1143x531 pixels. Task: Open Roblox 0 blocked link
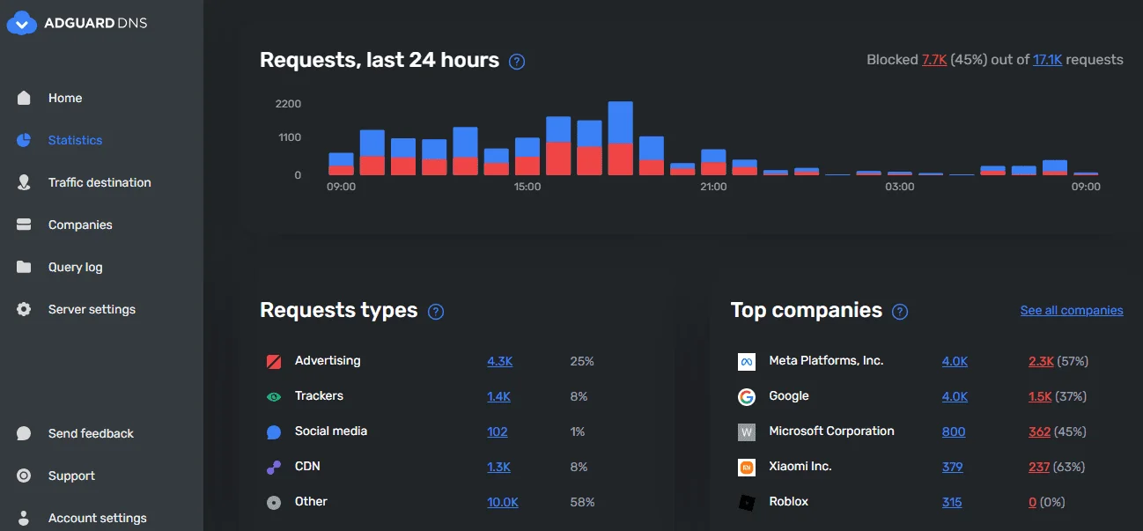[x=1032, y=502]
